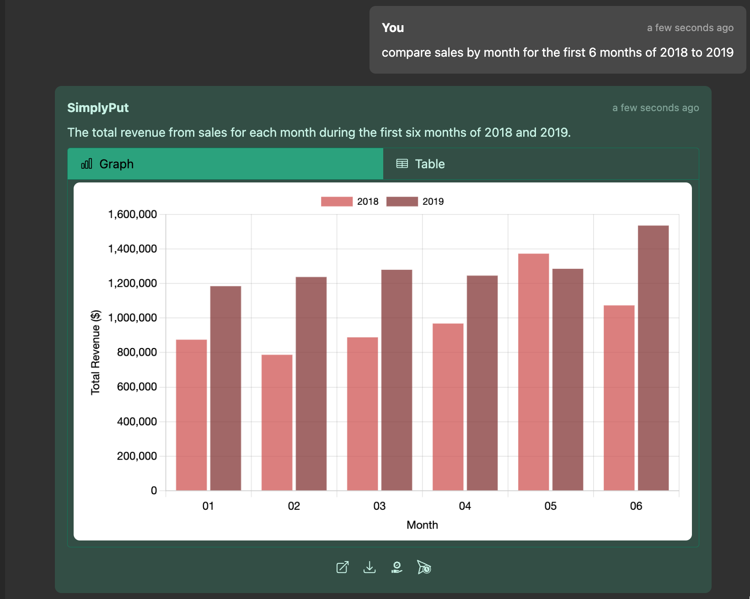750x599 pixels.
Task: Click the scheduled send icon
Action: point(424,567)
